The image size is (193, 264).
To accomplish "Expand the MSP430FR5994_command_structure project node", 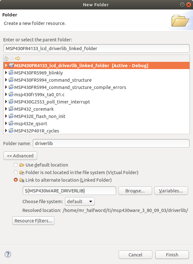I will coord(6,80).
